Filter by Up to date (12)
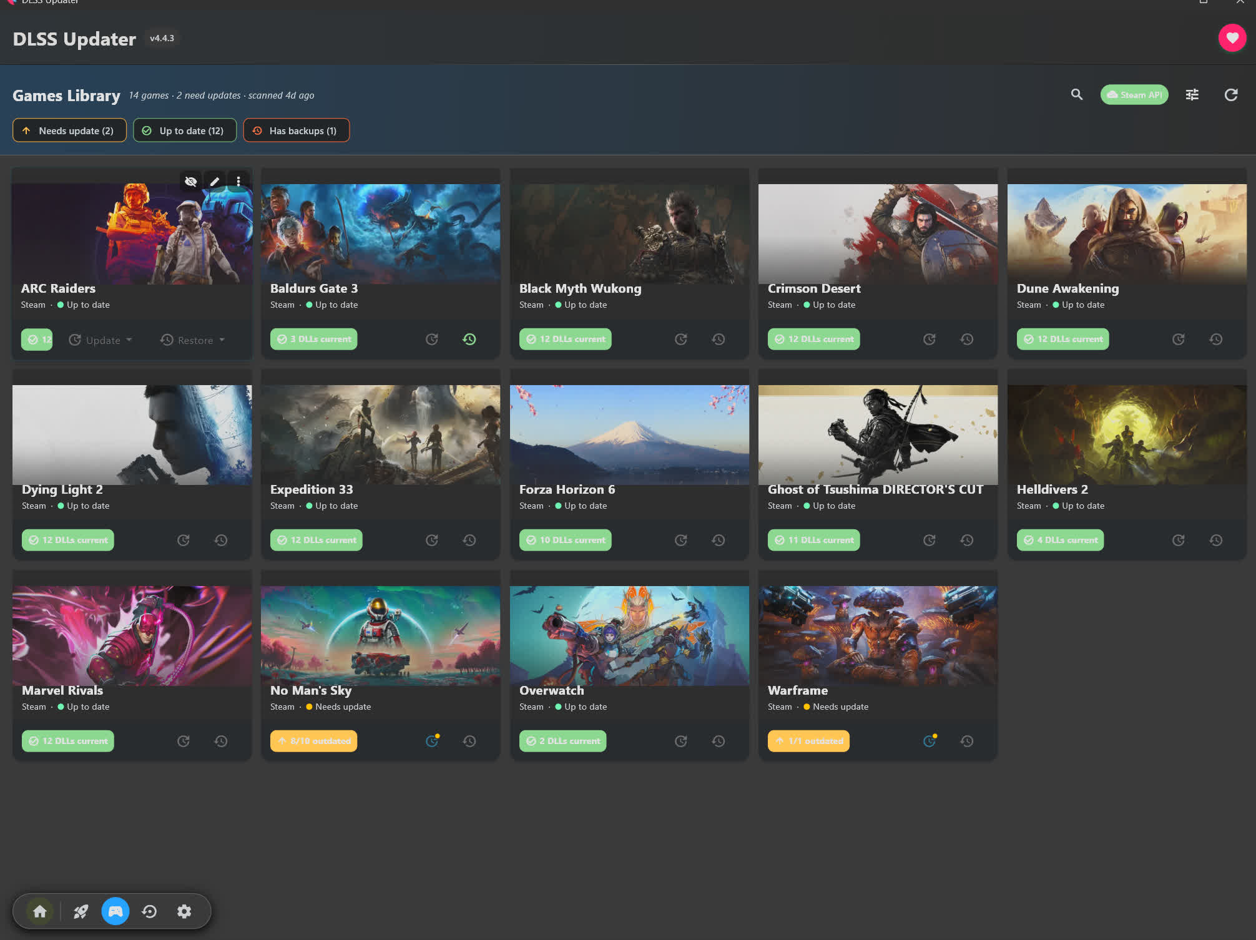The height and width of the screenshot is (940, 1256). (185, 130)
